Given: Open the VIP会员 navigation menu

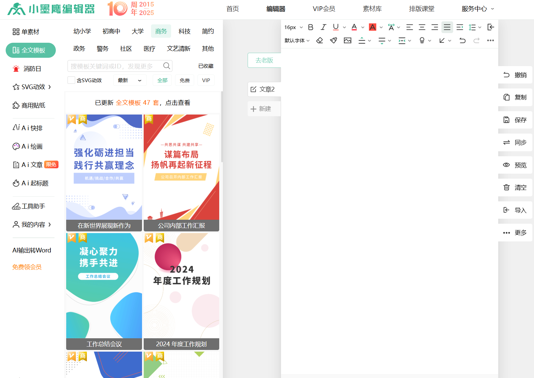Looking at the screenshot, I should (323, 9).
